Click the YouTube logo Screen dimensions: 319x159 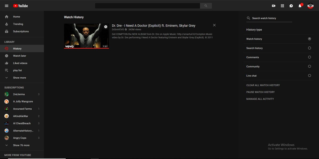click(20, 6)
